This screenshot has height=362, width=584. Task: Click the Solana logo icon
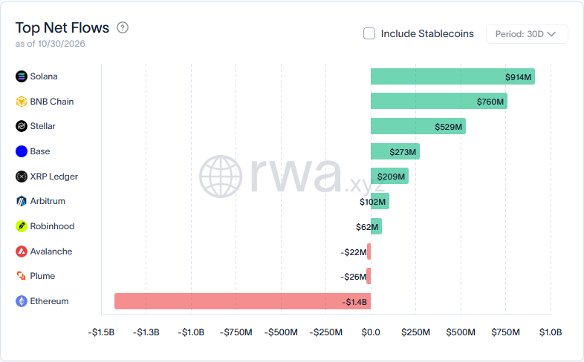pyautogui.click(x=22, y=76)
